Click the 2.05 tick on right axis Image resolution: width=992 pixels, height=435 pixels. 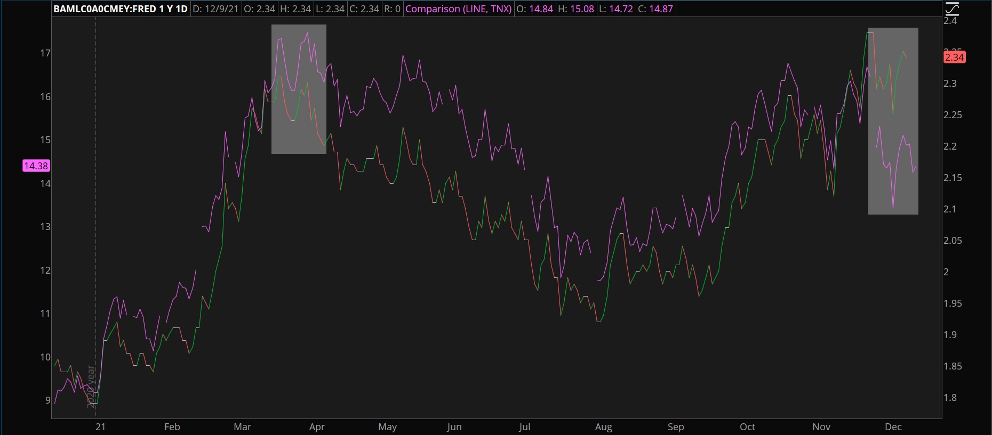click(953, 240)
